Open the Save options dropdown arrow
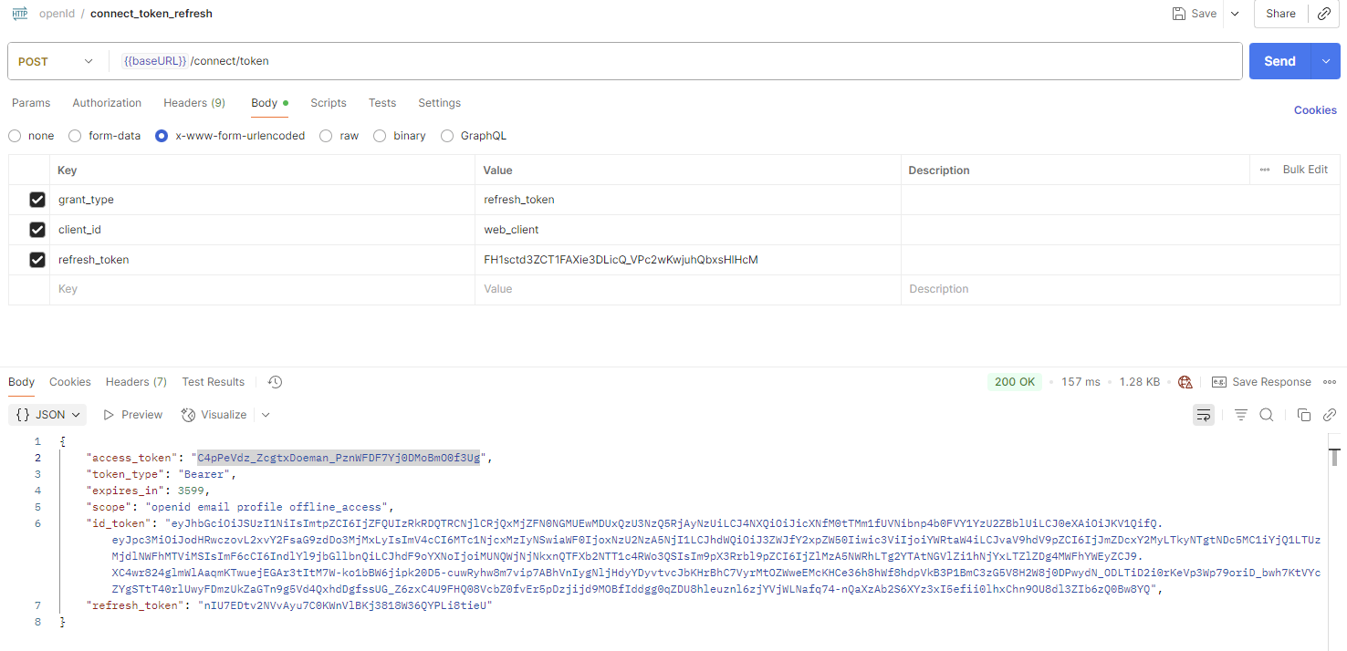 1235,14
